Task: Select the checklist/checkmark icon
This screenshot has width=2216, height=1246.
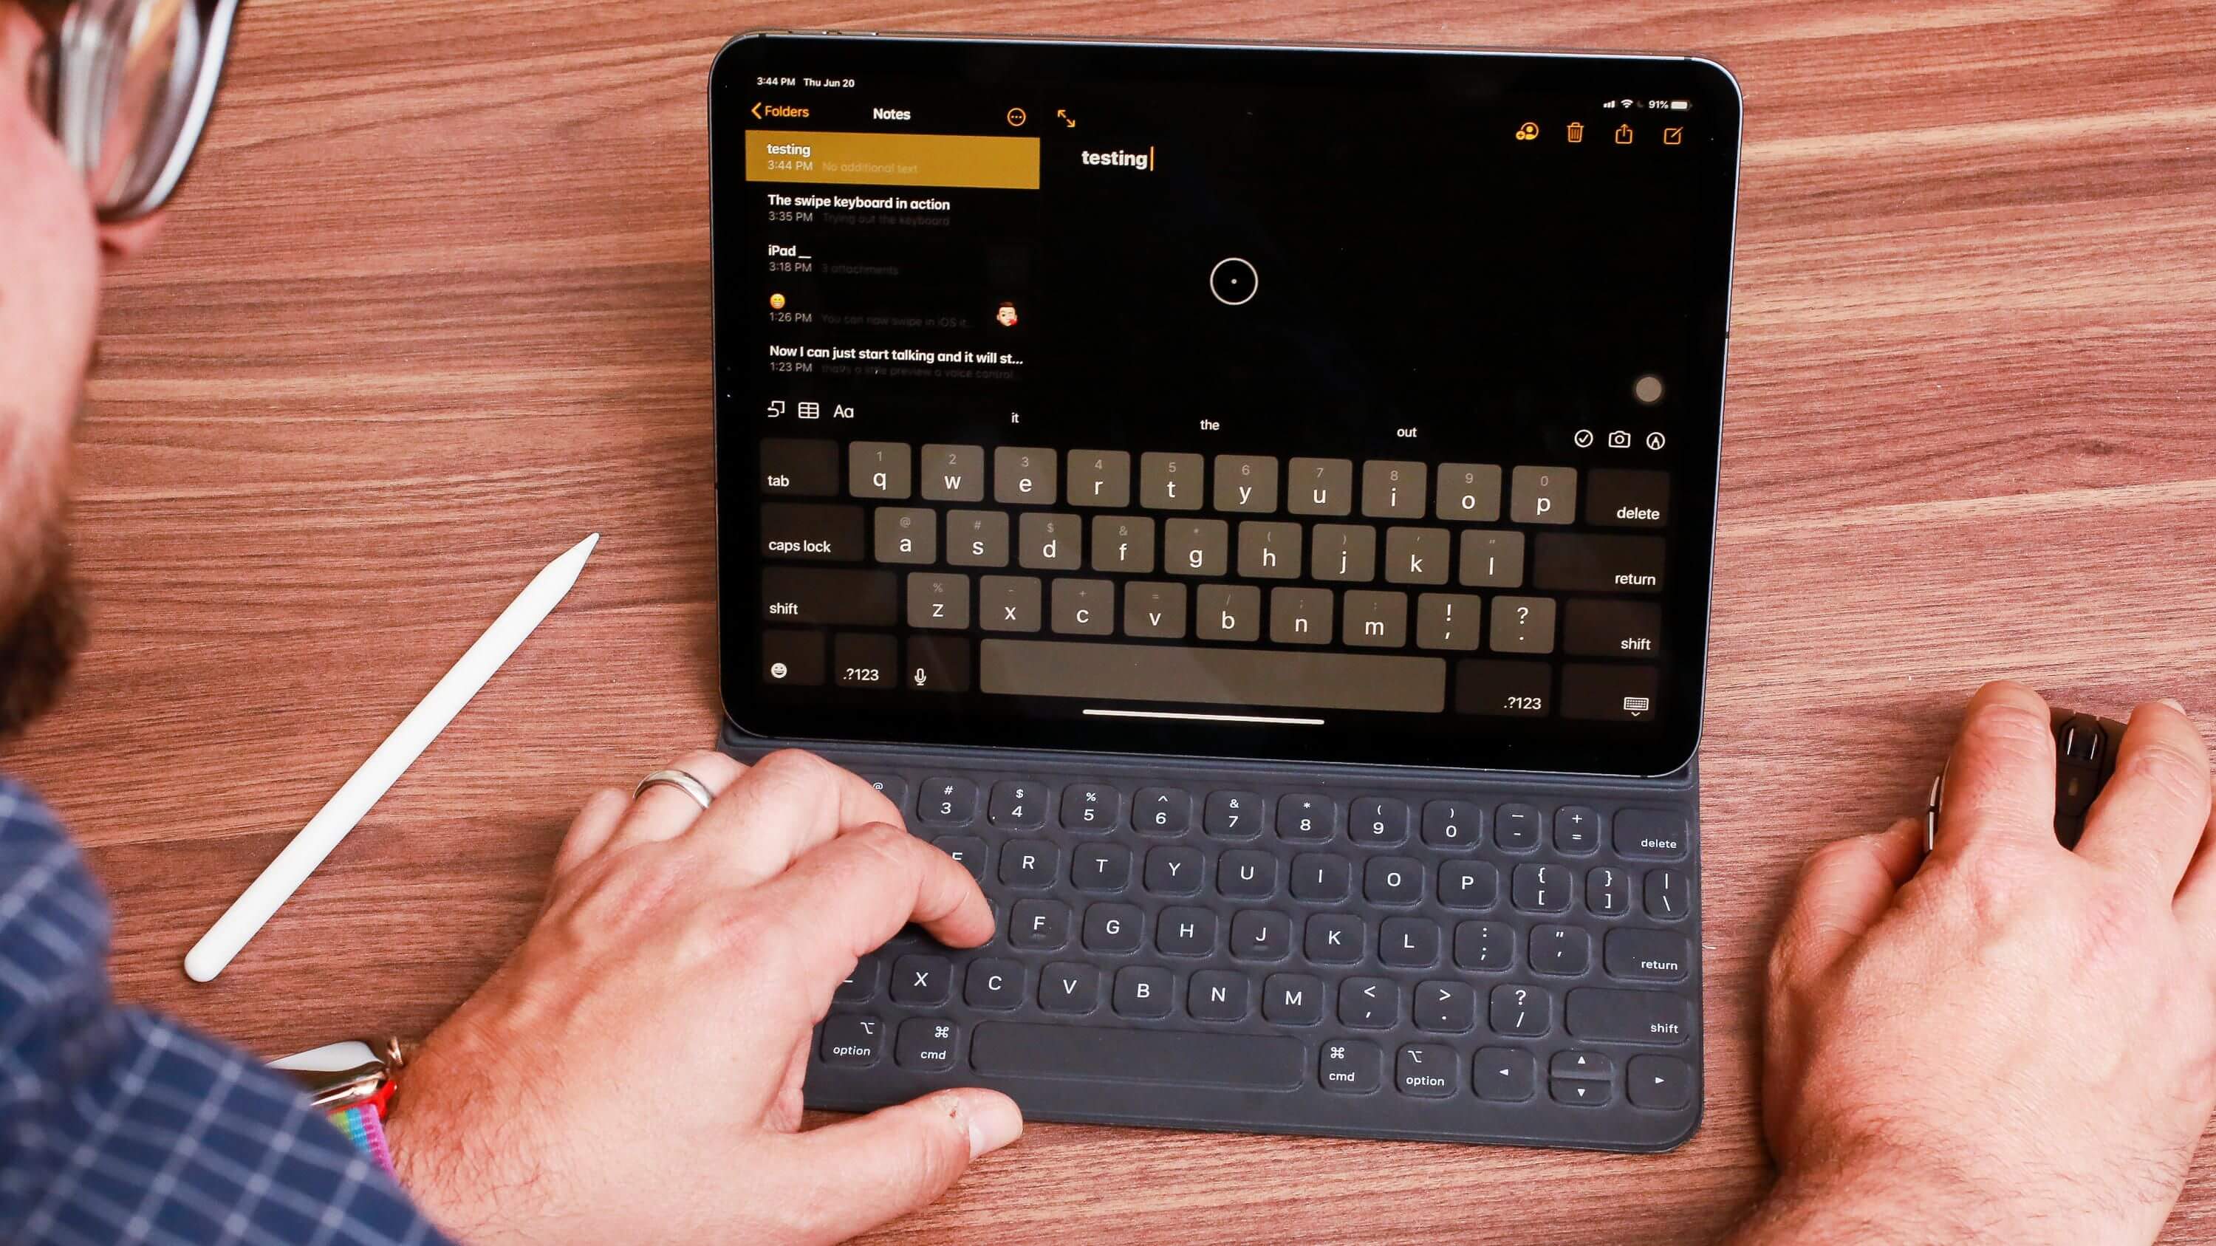Action: click(x=1583, y=439)
